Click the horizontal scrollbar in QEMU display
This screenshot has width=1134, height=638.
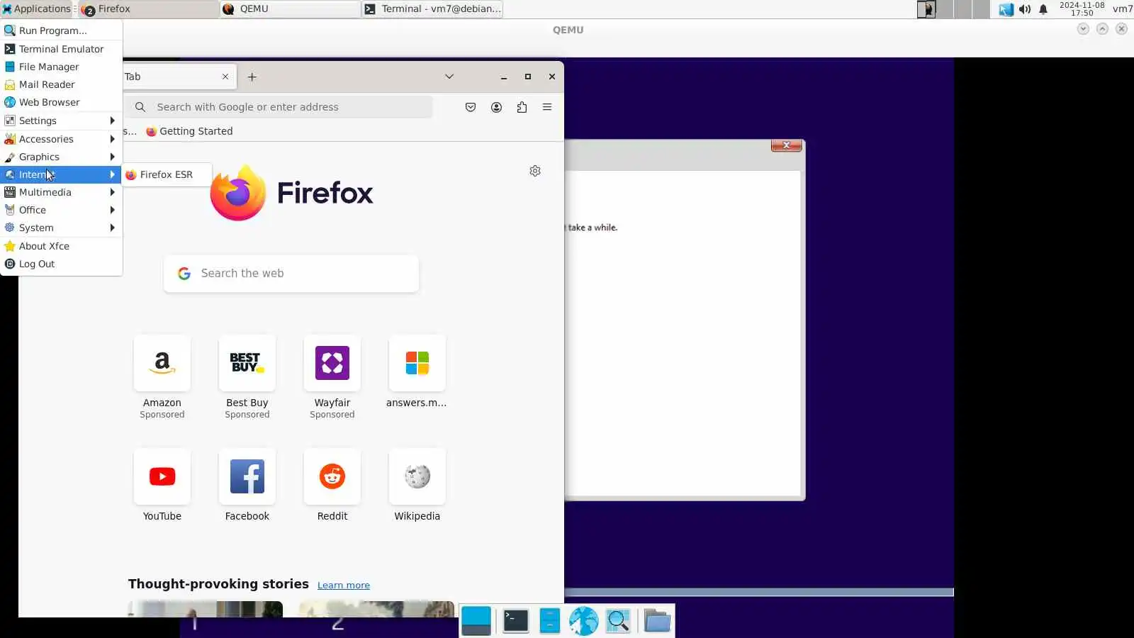click(759, 593)
